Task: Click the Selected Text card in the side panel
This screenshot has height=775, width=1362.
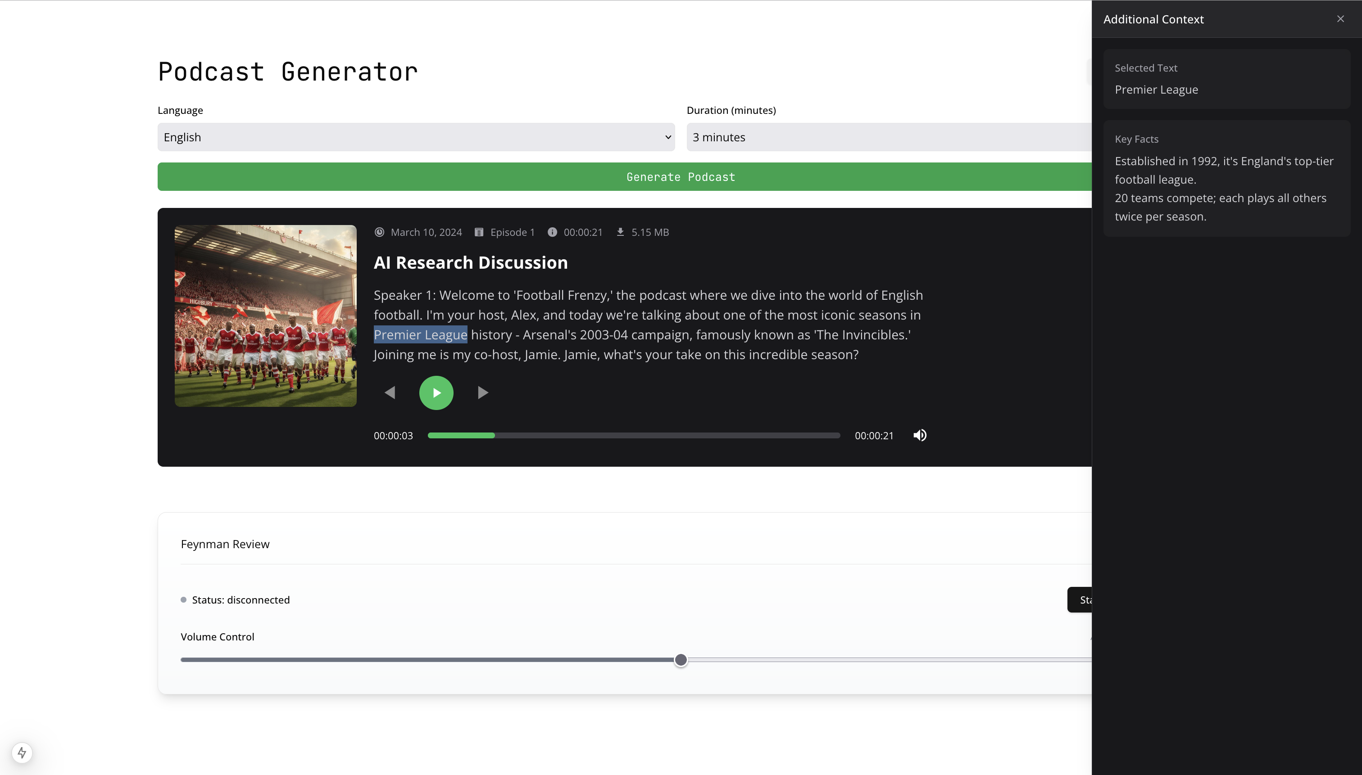Action: tap(1226, 79)
